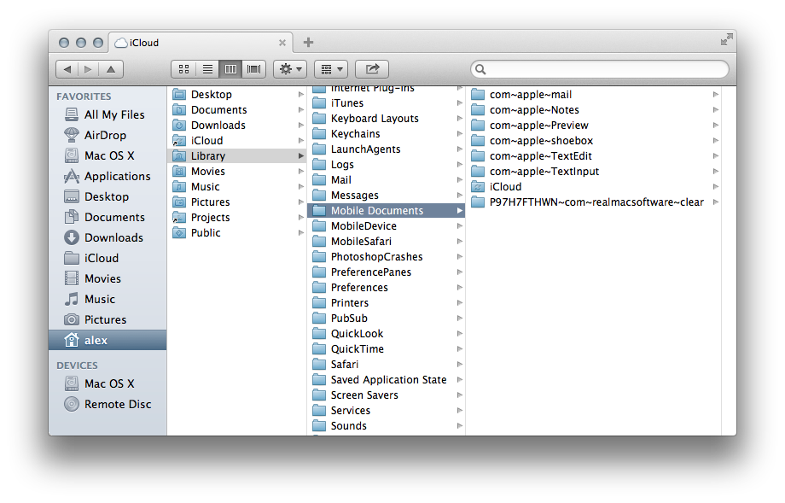The width and height of the screenshot is (785, 503).
Task: Select the Saved Application State folder
Action: tap(386, 380)
